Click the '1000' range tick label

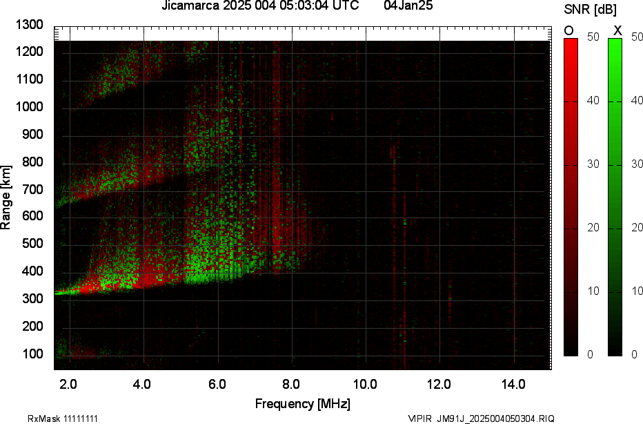[x=30, y=107]
